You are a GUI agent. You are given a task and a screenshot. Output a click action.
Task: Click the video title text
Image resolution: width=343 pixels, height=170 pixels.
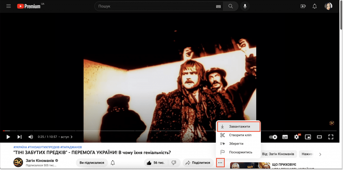(92, 153)
